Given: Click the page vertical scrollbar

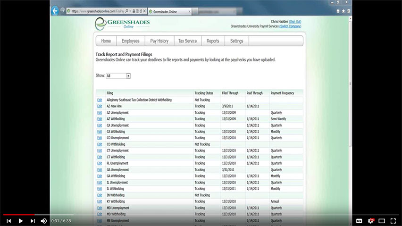Looking at the screenshot, I should pyautogui.click(x=350, y=83).
